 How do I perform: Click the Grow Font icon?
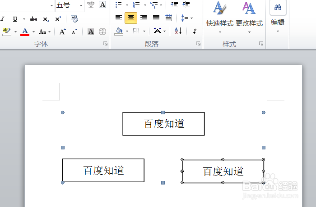[62, 32]
